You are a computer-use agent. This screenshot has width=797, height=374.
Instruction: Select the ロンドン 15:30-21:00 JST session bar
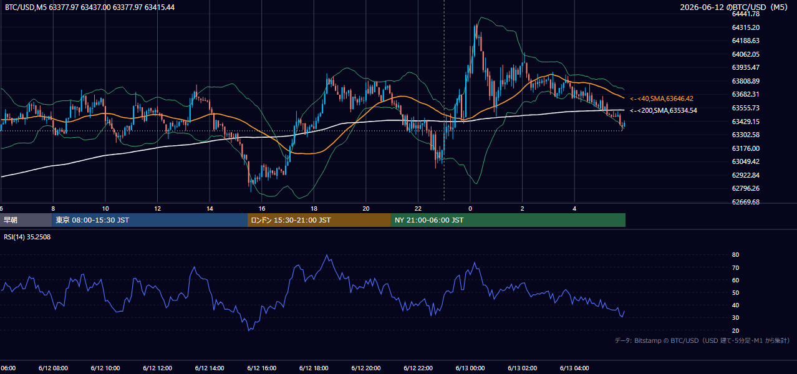pyautogui.click(x=319, y=220)
